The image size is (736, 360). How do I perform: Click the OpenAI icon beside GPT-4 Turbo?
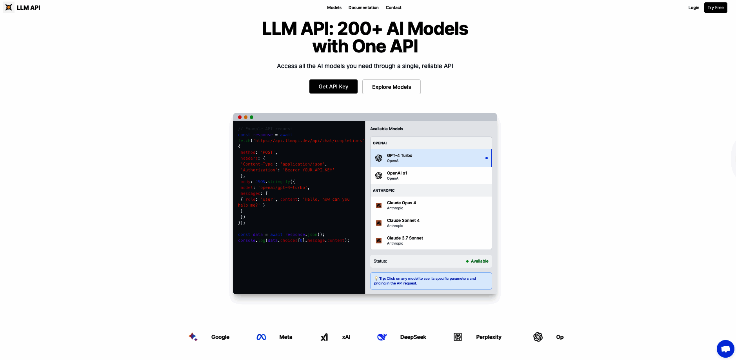point(379,158)
